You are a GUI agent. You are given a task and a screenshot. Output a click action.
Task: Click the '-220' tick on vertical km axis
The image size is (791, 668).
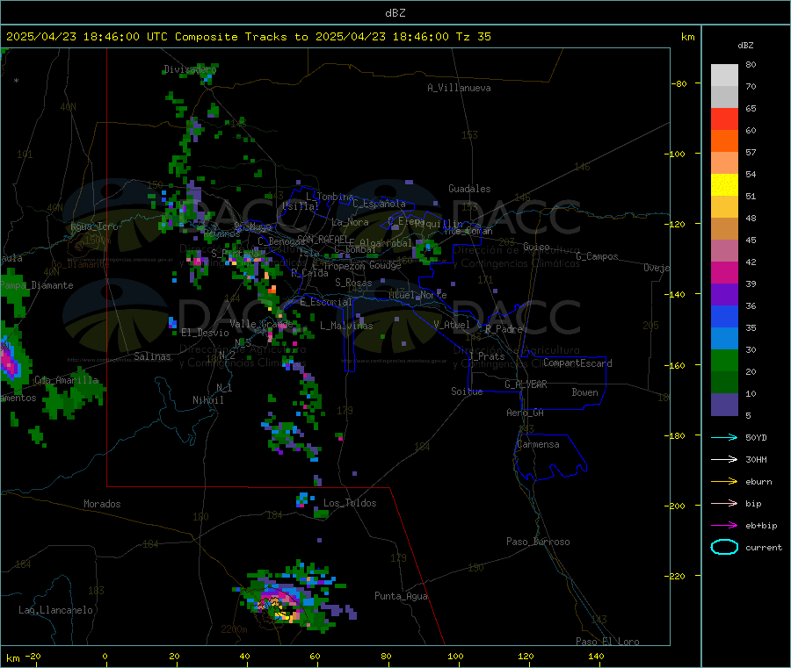676,576
